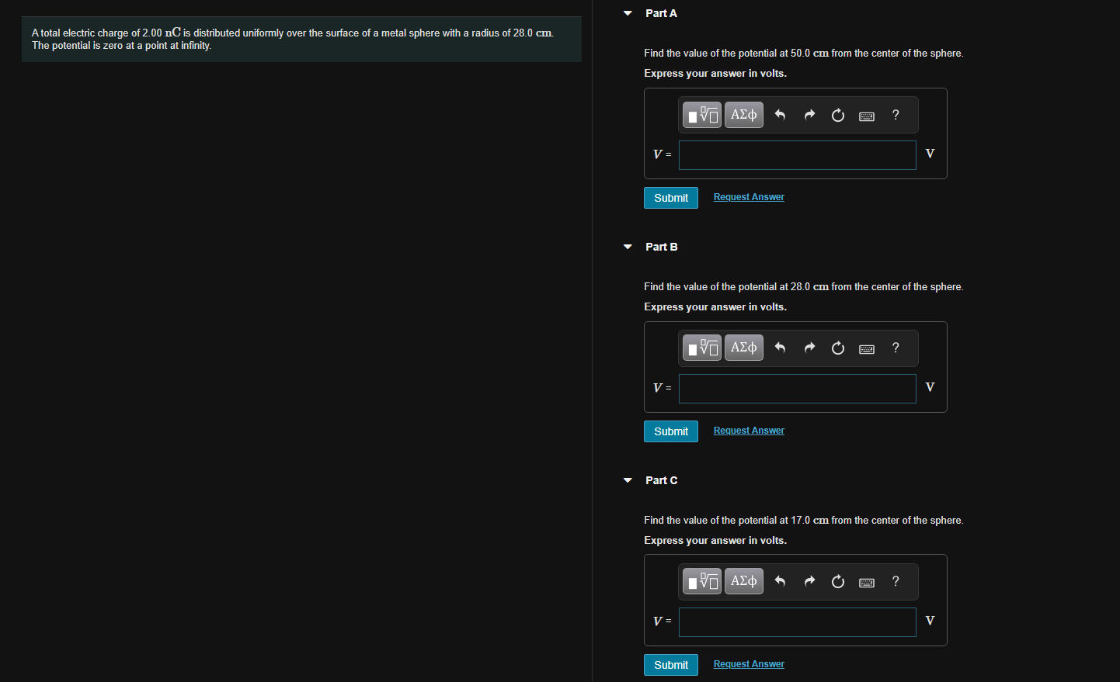Show keyboard shortcuts in Part A

867,116
